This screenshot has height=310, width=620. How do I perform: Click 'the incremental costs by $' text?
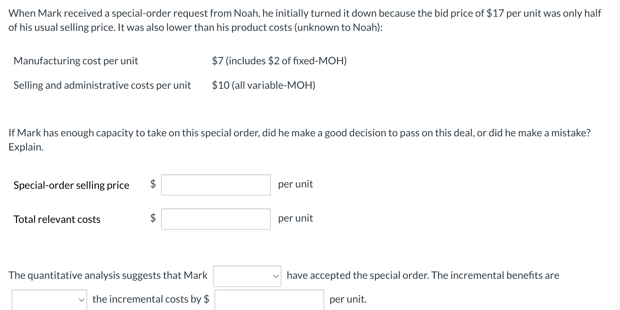coord(150,299)
